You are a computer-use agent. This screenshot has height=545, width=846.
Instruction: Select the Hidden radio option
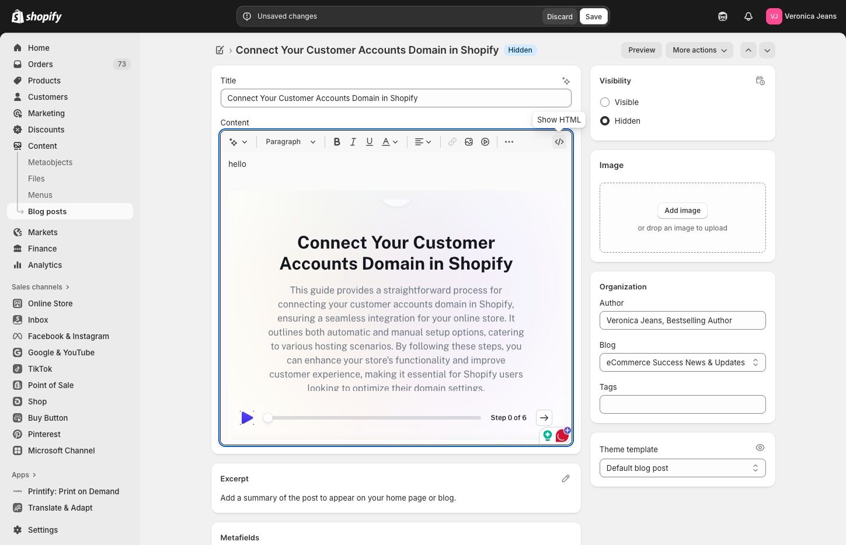point(605,121)
